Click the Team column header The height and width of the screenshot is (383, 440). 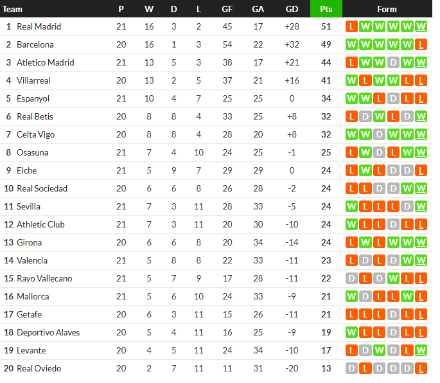[12, 9]
